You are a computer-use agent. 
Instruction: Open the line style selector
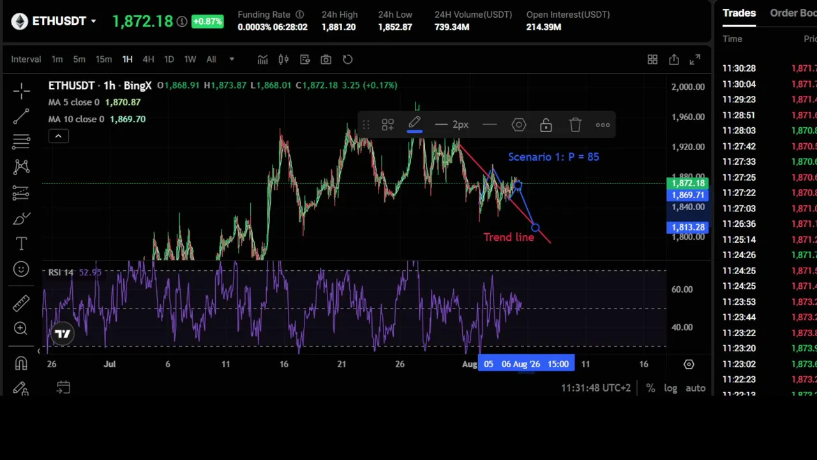click(490, 125)
